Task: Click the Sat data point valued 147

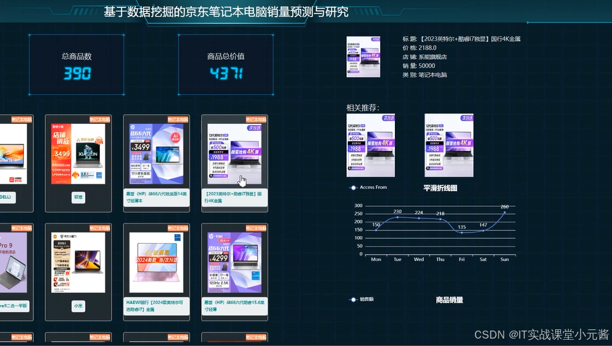Action: coord(483,231)
